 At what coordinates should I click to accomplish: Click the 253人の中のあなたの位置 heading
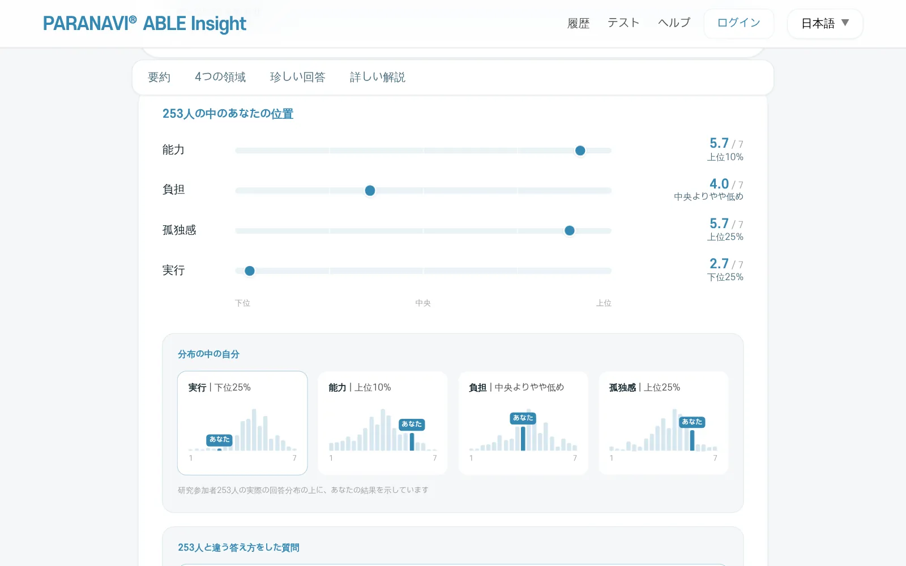[x=228, y=114]
